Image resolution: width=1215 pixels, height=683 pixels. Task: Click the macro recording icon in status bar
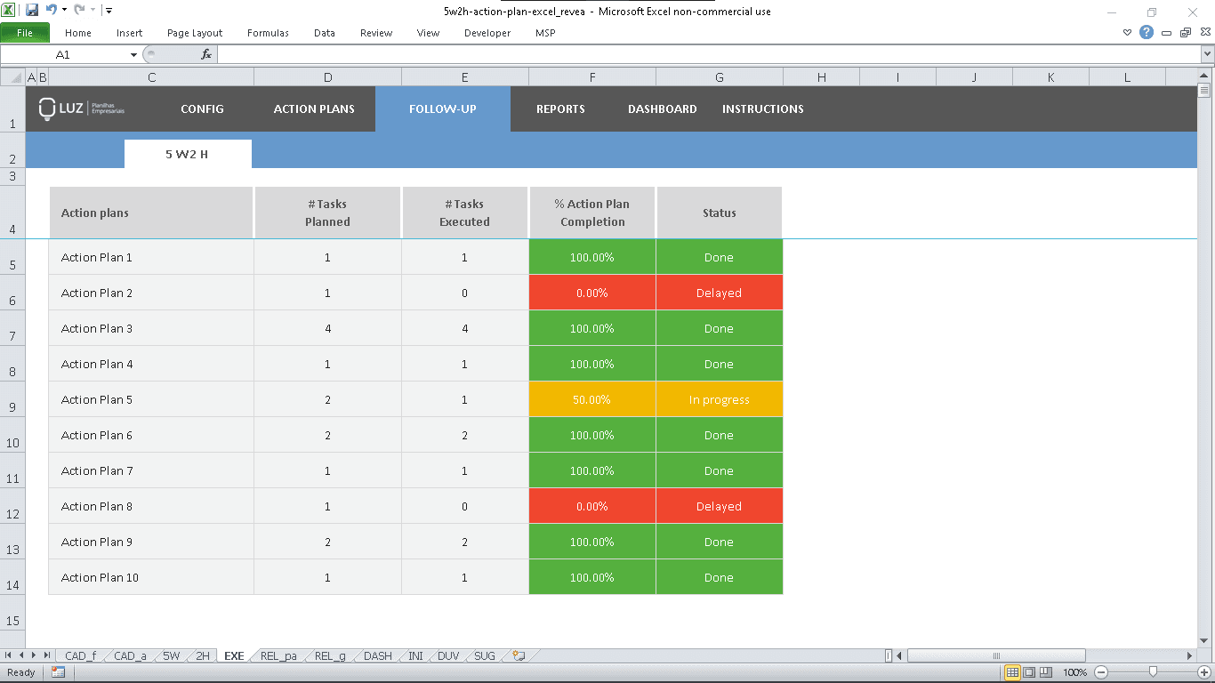(x=58, y=672)
